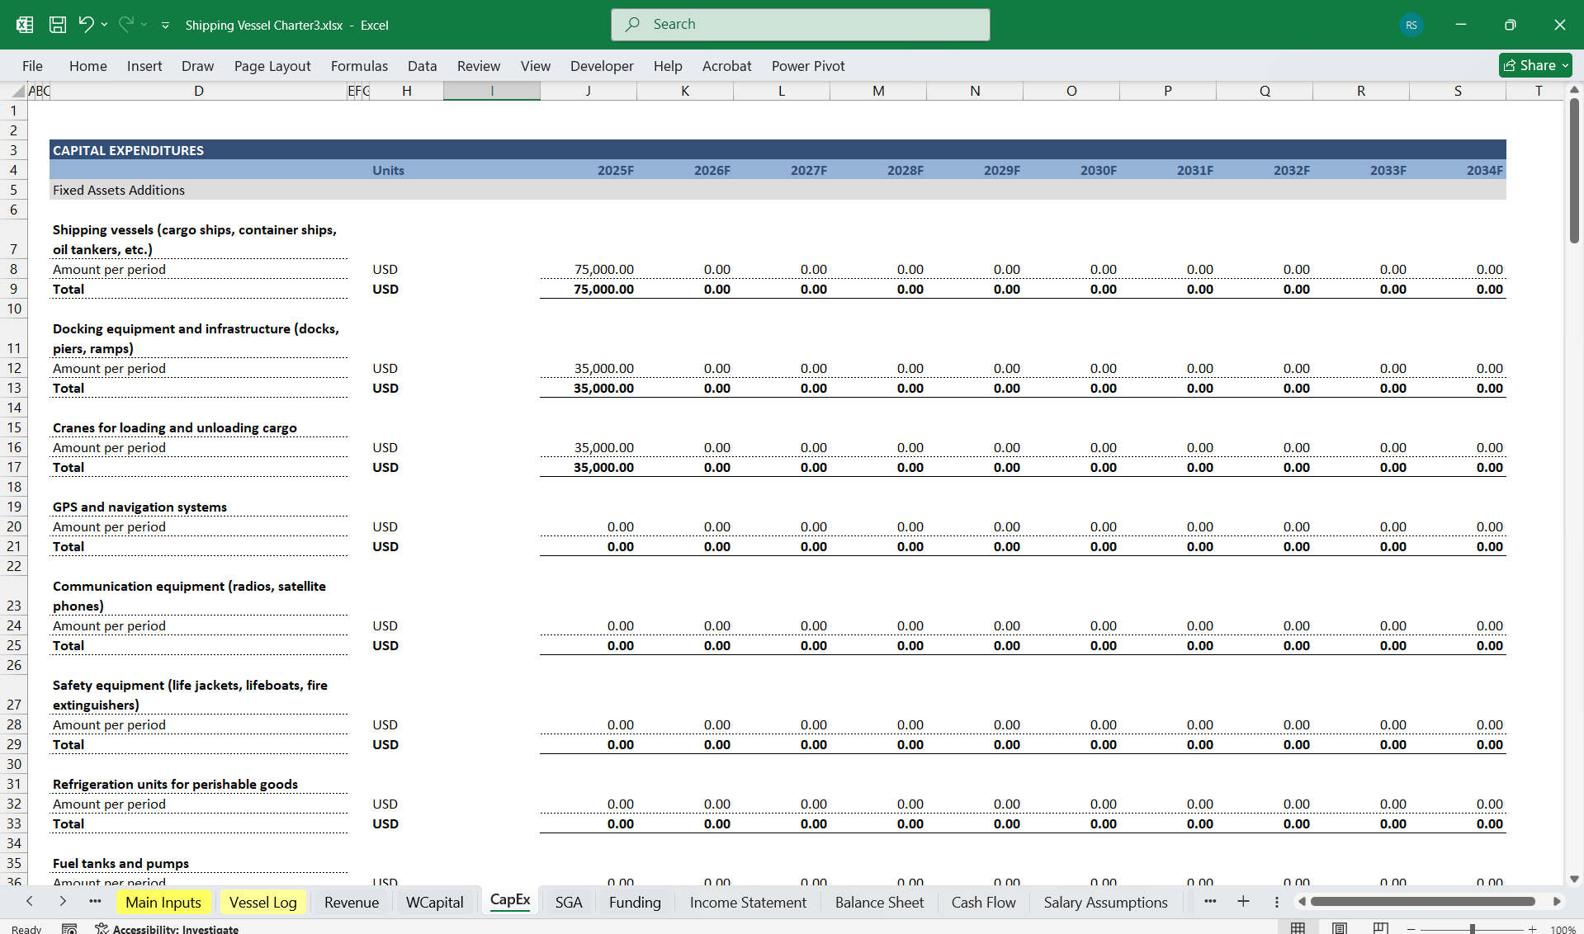1584x934 pixels.
Task: Switch to Income Statement sheet tab
Action: 748,902
